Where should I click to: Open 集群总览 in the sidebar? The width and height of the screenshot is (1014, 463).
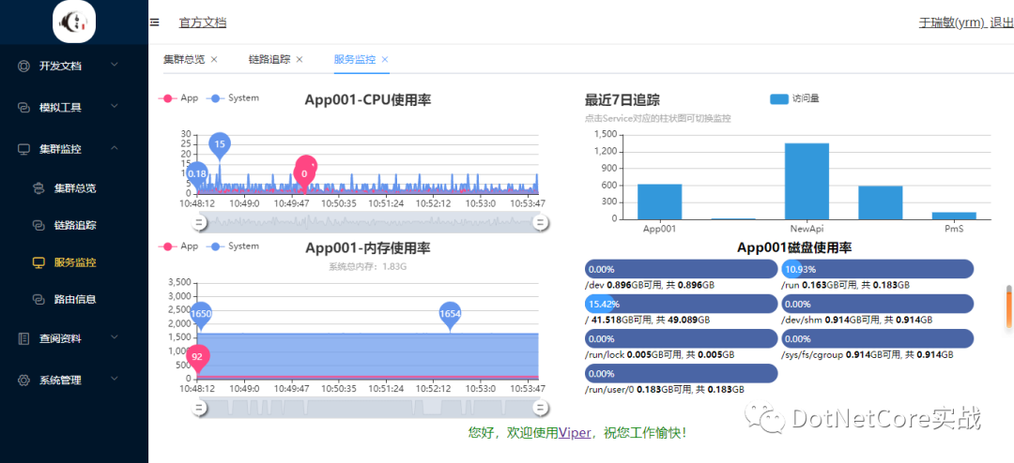coord(75,188)
